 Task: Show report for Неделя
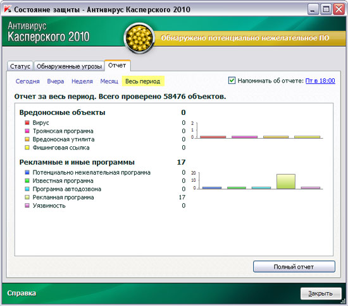pyautogui.click(x=82, y=81)
